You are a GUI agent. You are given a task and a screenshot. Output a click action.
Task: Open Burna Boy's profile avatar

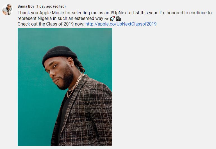pyautogui.click(x=7, y=10)
